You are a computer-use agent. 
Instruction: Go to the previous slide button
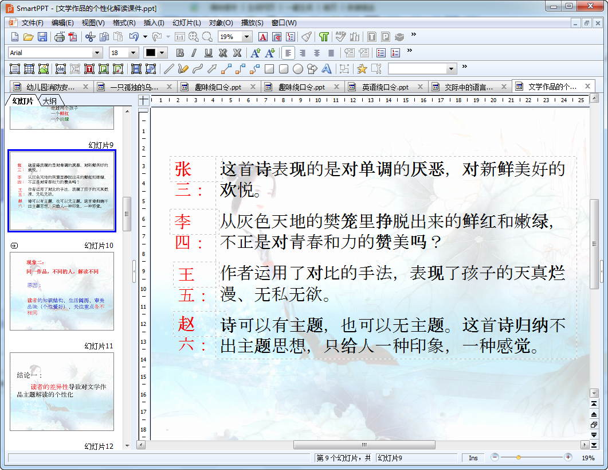click(594, 414)
